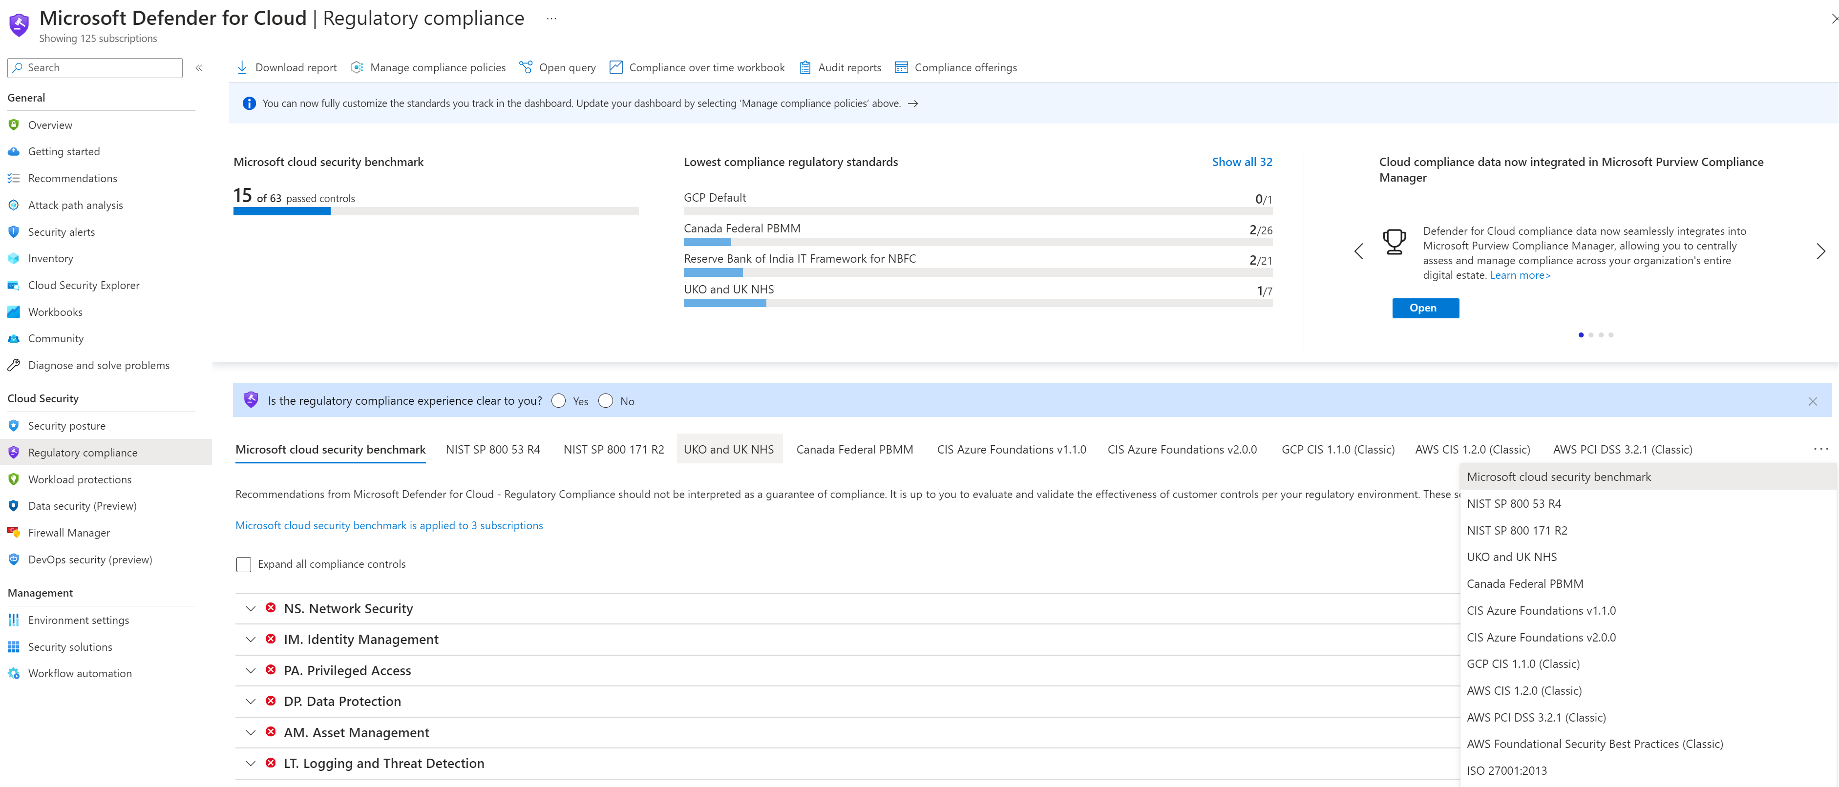Click the Open query icon

[x=526, y=67]
